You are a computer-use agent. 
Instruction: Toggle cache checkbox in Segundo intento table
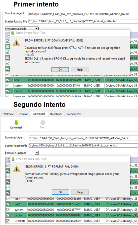(x=8, y=215)
